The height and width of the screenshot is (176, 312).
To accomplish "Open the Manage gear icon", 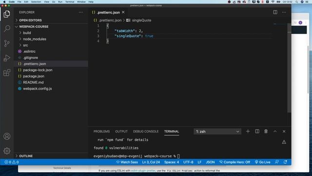I will pyautogui.click(x=7, y=151).
